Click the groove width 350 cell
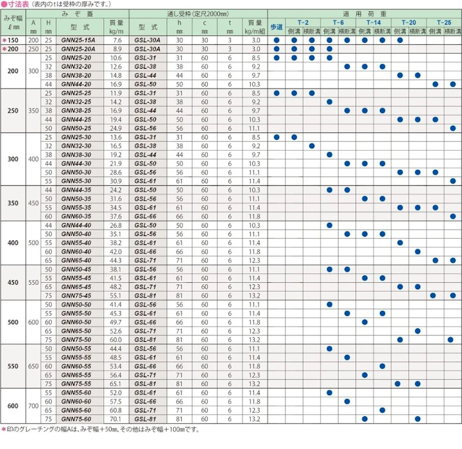This screenshot has width=462, height=449. (13, 203)
